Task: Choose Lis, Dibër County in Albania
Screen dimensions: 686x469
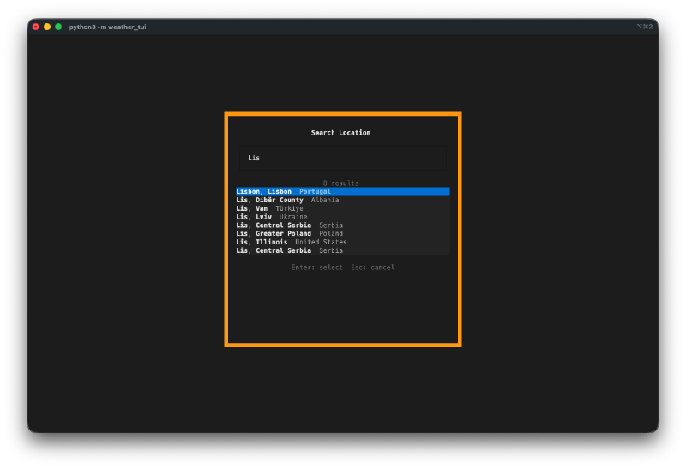Action: [x=287, y=200]
